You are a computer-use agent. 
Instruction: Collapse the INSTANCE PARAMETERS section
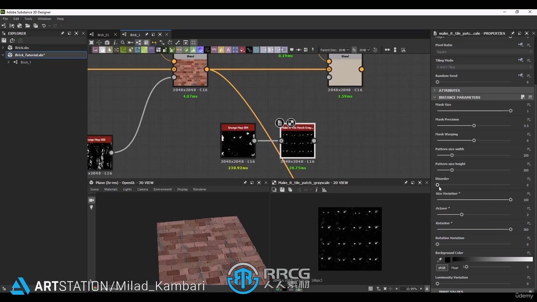pyautogui.click(x=435, y=97)
